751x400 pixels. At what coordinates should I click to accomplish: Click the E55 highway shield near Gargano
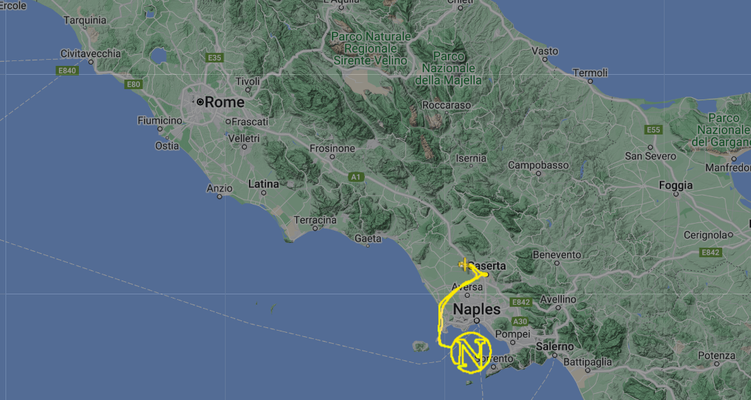pos(654,130)
